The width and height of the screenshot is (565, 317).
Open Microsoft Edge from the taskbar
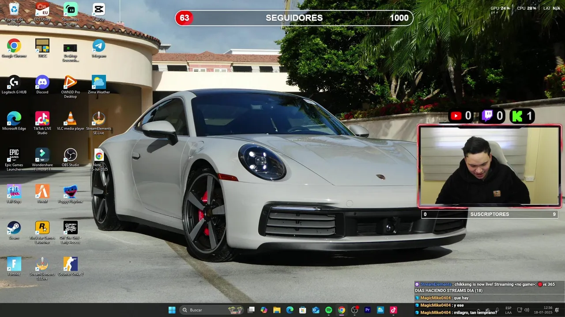290,310
